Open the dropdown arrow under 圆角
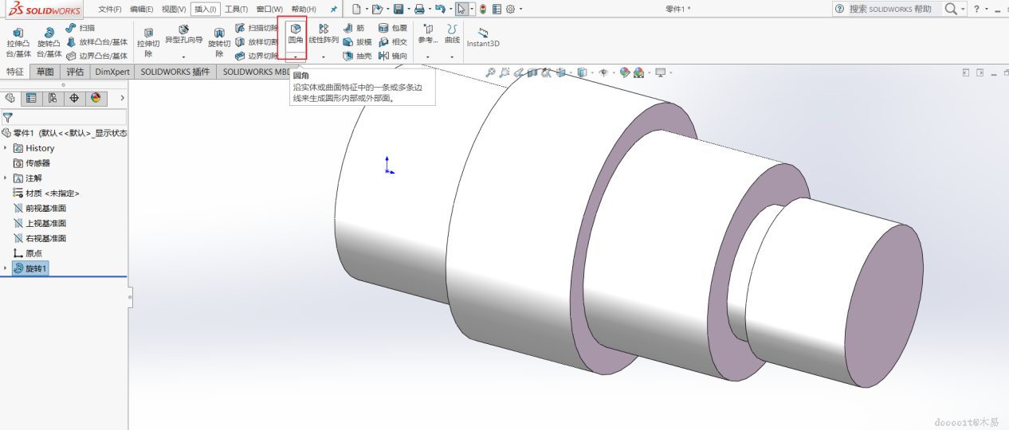 point(296,57)
